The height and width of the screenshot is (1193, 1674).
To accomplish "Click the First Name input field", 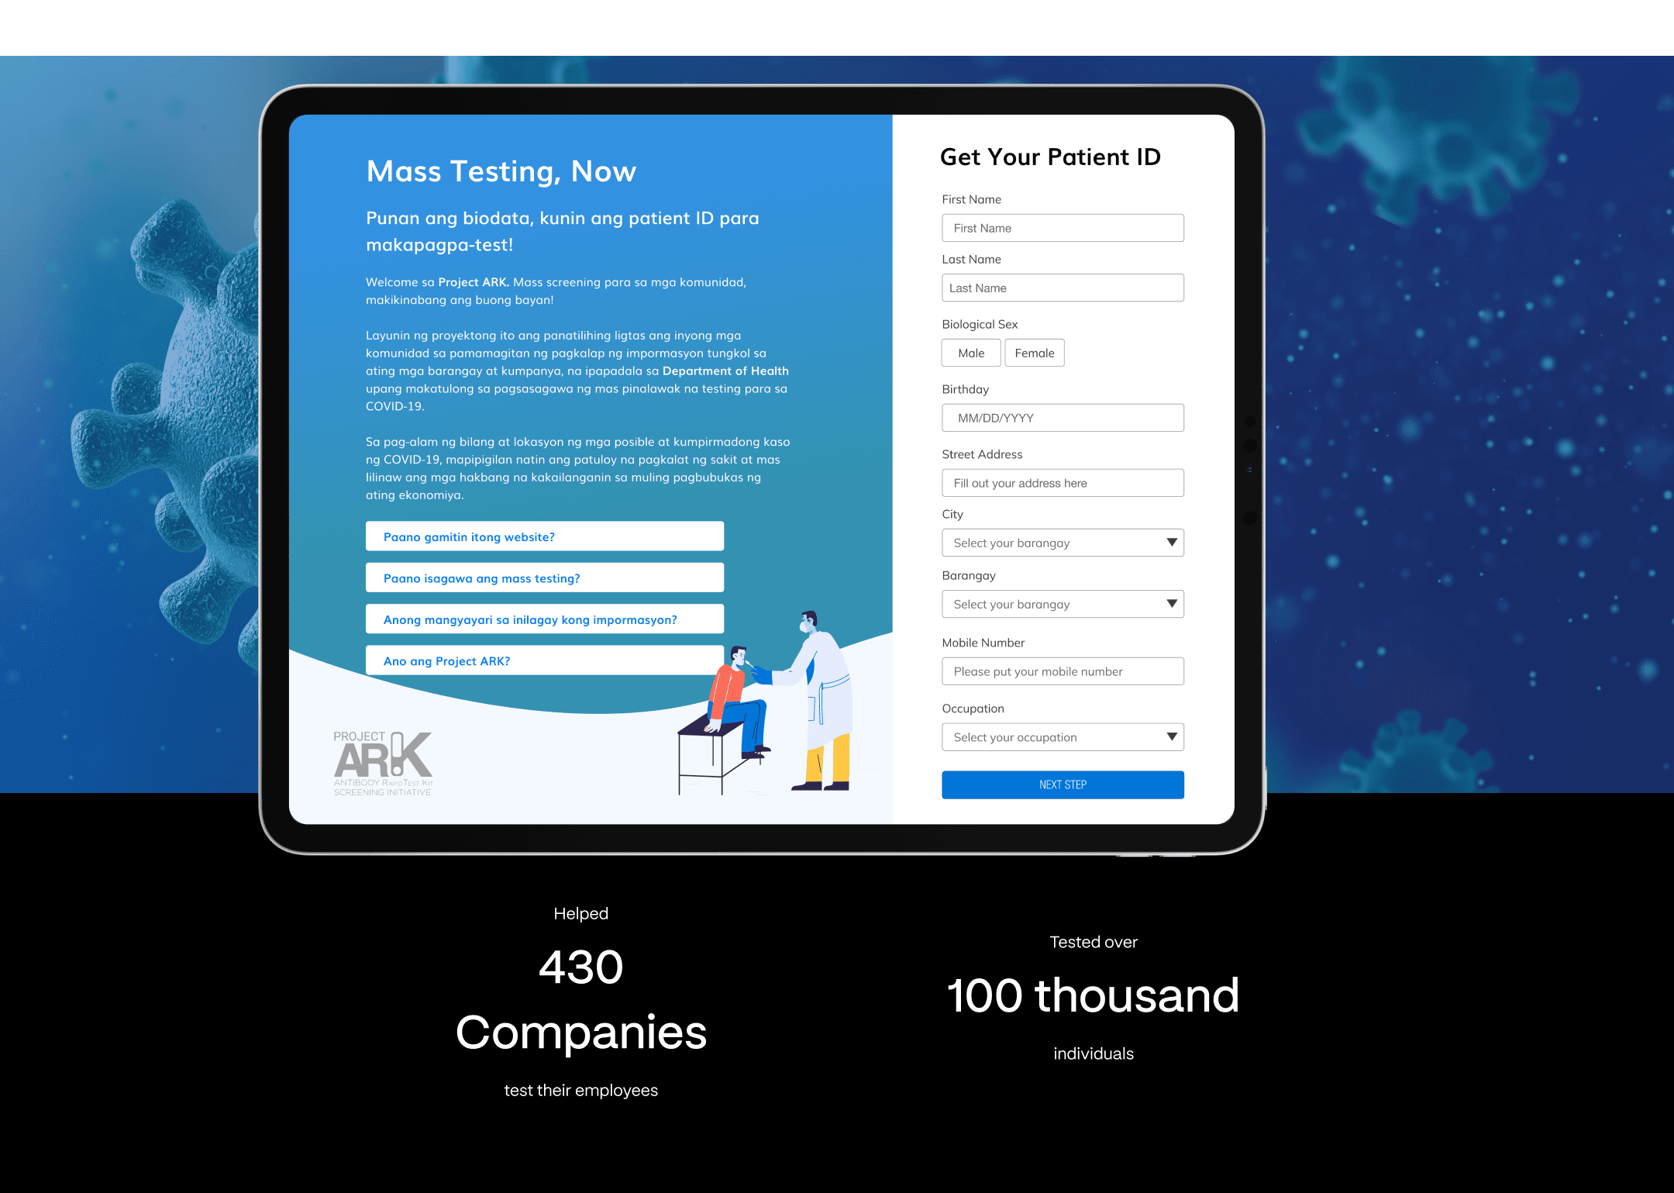I will tap(1063, 227).
